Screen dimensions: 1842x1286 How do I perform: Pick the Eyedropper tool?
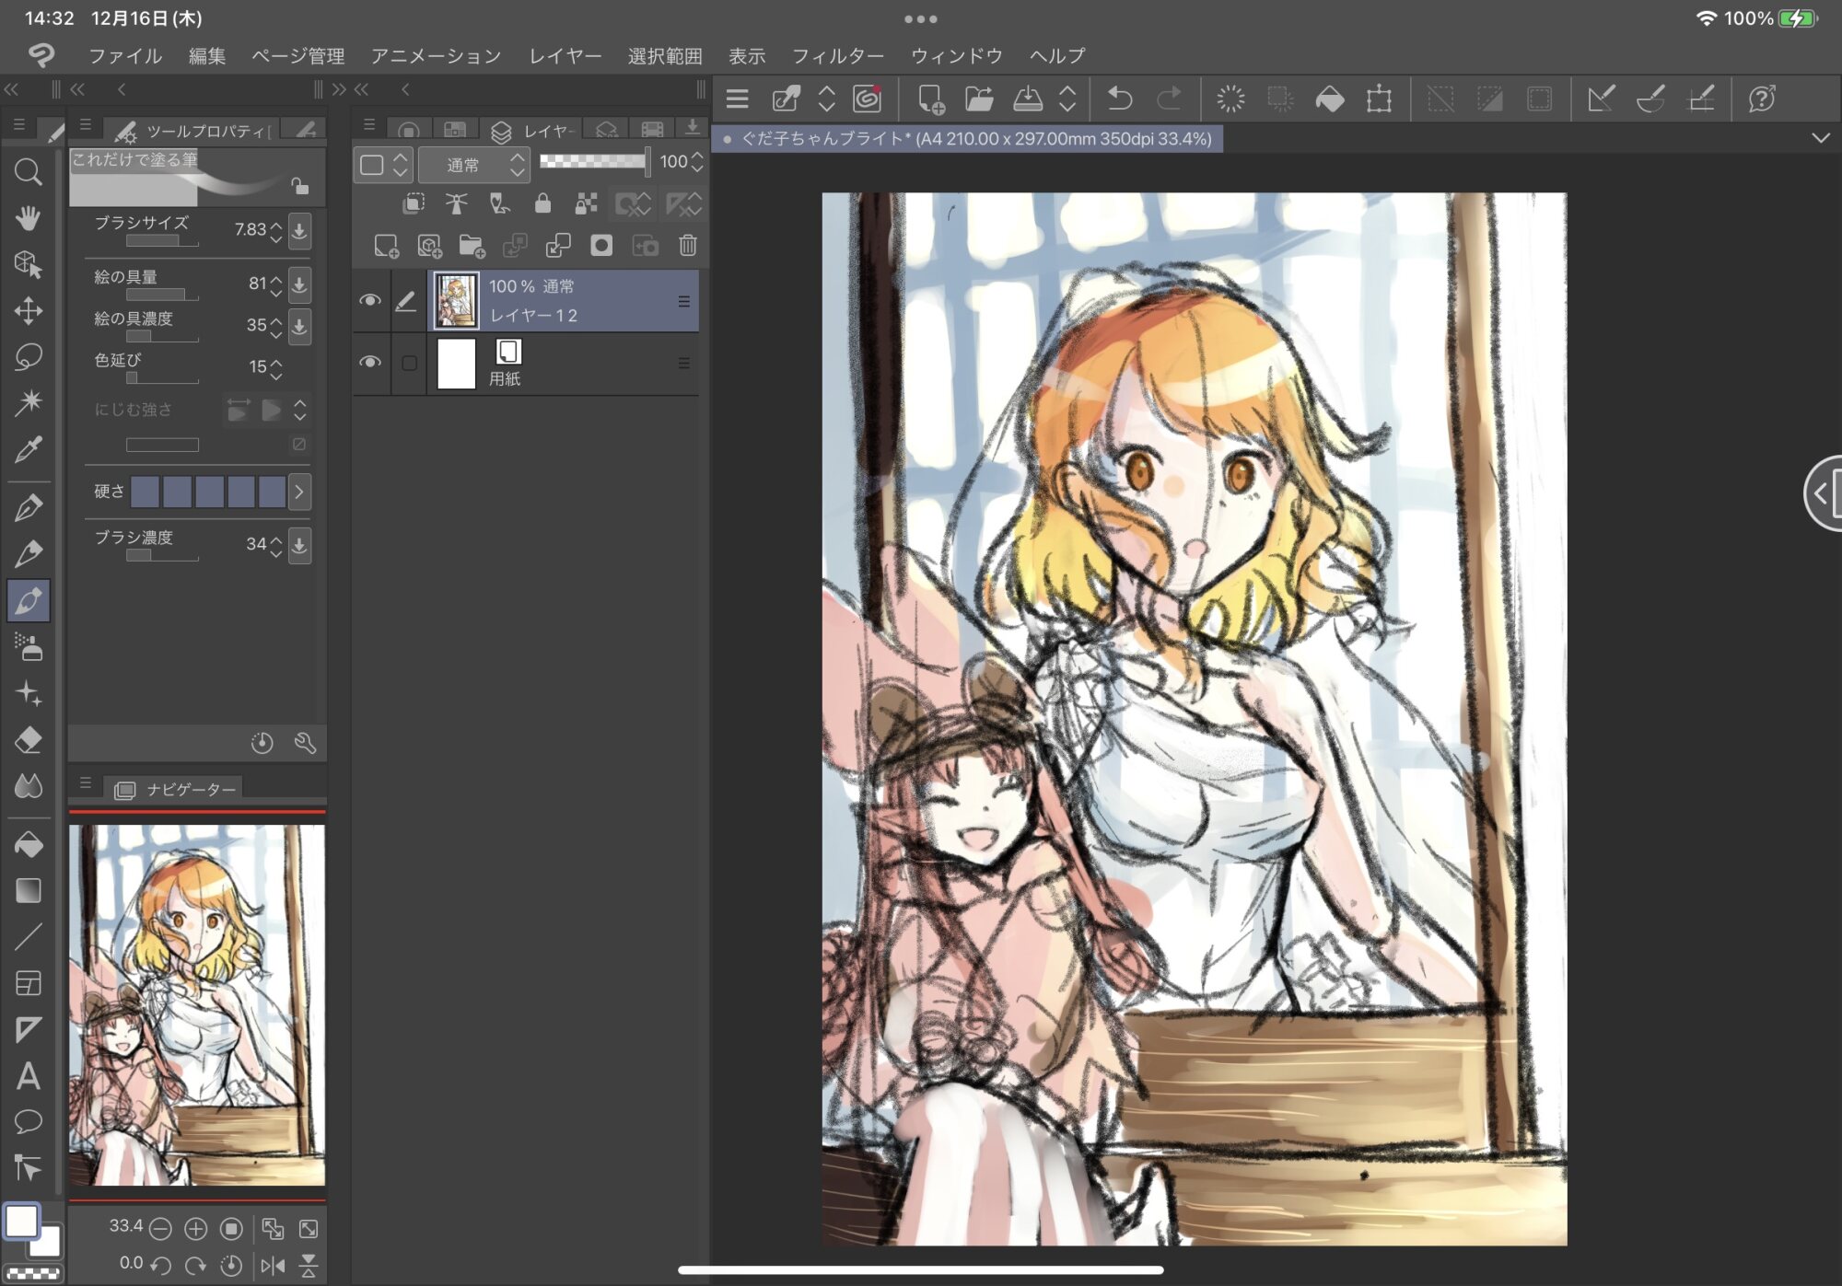pyautogui.click(x=28, y=449)
